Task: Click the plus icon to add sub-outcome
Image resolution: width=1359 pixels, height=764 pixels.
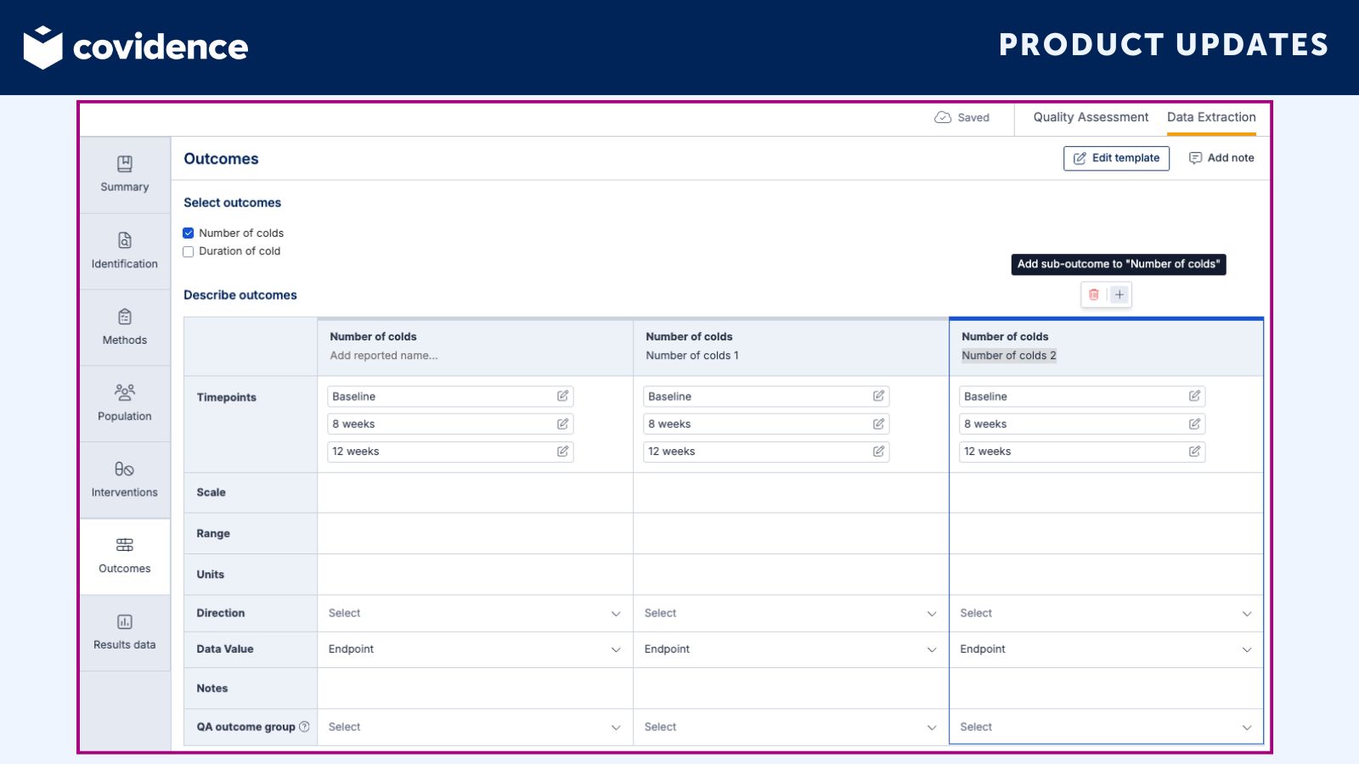Action: pyautogui.click(x=1119, y=295)
